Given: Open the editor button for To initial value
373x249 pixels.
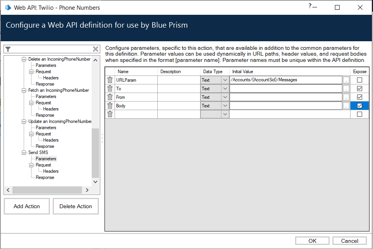Looking at the screenshot, I should (x=346, y=89).
